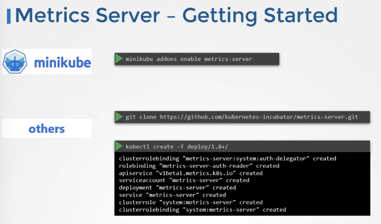Click the minikube wordmark text
This screenshot has height=224, width=381.
(62, 63)
